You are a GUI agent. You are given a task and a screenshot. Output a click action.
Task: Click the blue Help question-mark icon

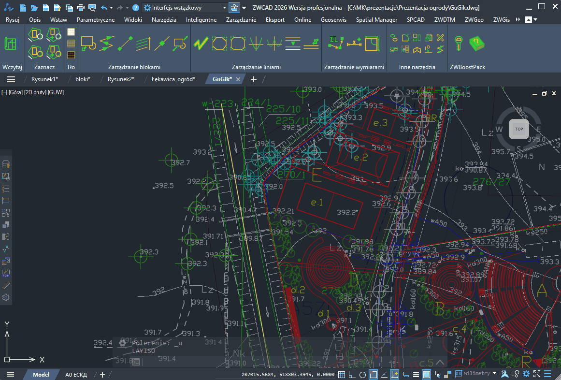pos(136,8)
